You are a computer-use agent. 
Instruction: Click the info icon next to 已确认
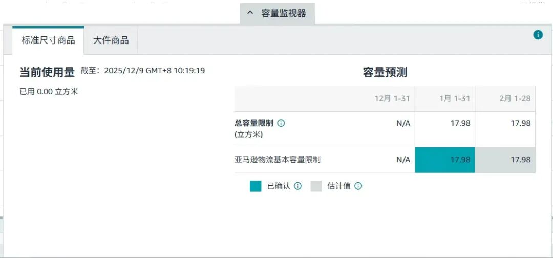click(x=297, y=186)
